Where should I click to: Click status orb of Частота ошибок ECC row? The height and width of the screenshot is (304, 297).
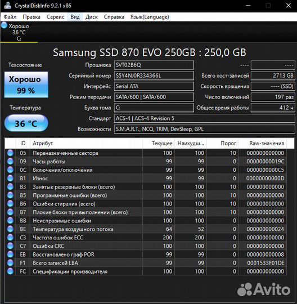coord(10,238)
